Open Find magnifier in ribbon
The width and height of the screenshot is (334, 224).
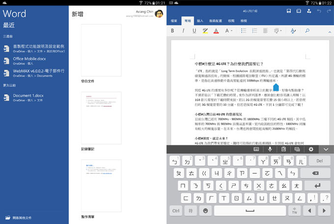(307, 31)
